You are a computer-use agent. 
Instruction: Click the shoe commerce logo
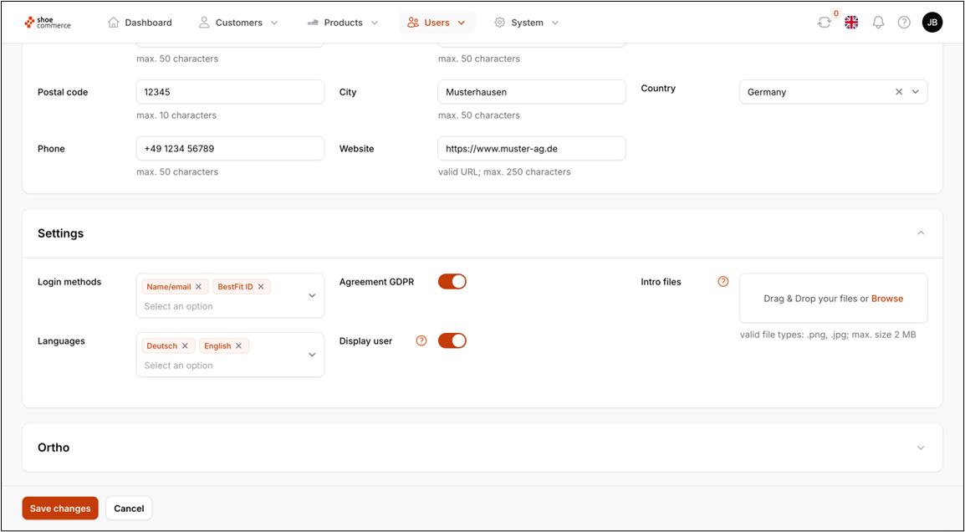point(48,23)
